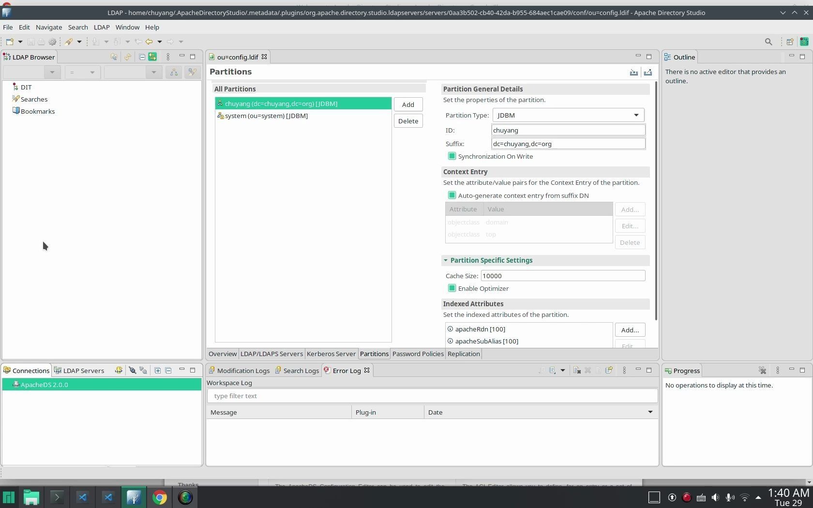Click the Wi-Fi icon in system tray
The image size is (813, 508).
pos(745,497)
